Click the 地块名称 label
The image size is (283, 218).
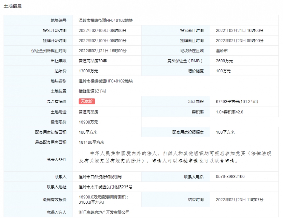pos(59,81)
